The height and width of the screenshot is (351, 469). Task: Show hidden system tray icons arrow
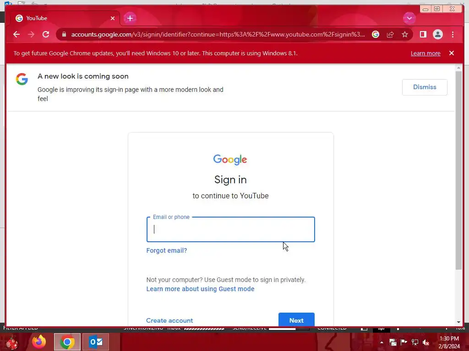click(x=382, y=342)
